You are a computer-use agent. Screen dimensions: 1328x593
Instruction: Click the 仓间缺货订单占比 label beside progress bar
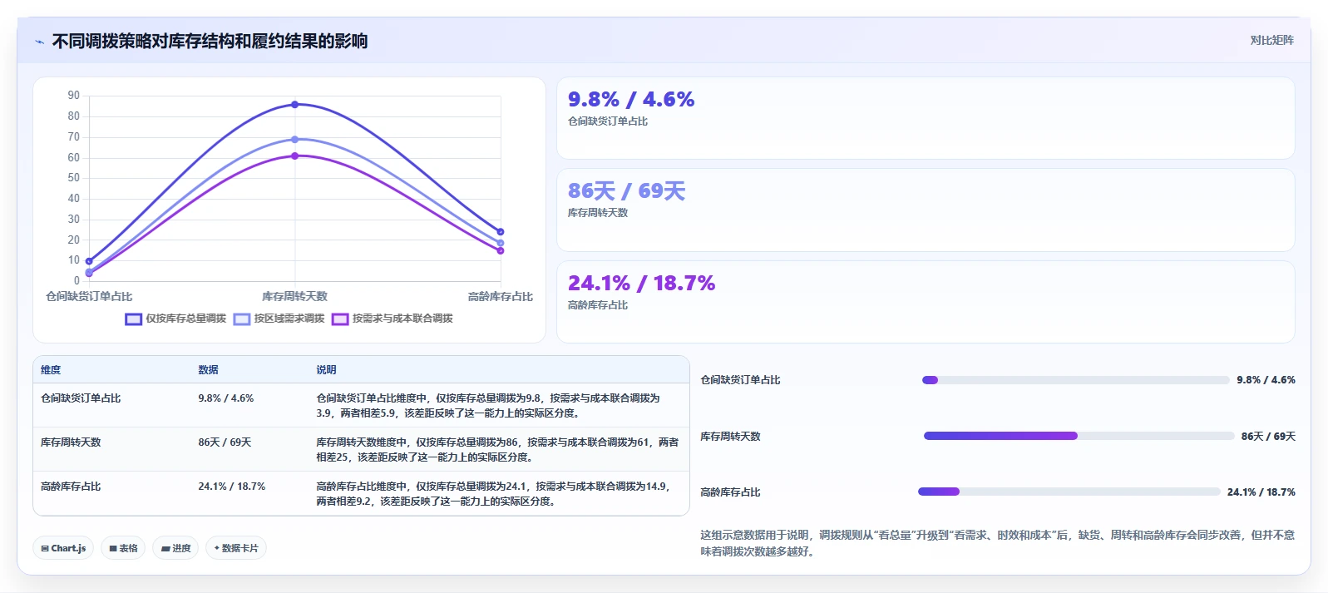tap(740, 380)
